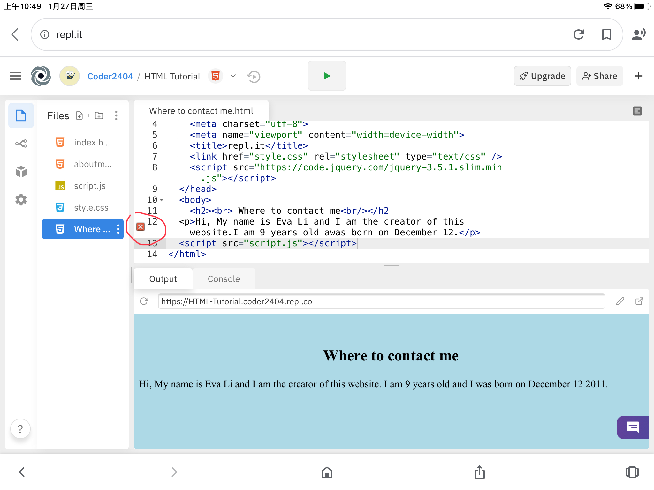Tap browser bottom forward arrow
The height and width of the screenshot is (490, 654).
[x=174, y=472]
